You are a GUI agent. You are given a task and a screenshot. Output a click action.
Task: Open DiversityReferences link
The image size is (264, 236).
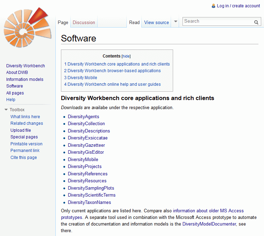pyautogui.click(x=87, y=174)
